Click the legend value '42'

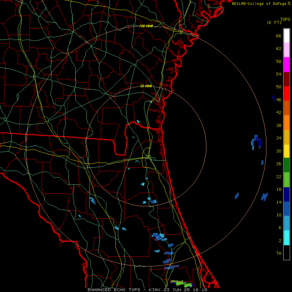click(279, 113)
